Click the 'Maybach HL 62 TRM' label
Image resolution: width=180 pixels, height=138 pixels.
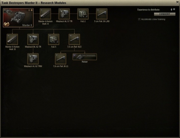(33, 66)
